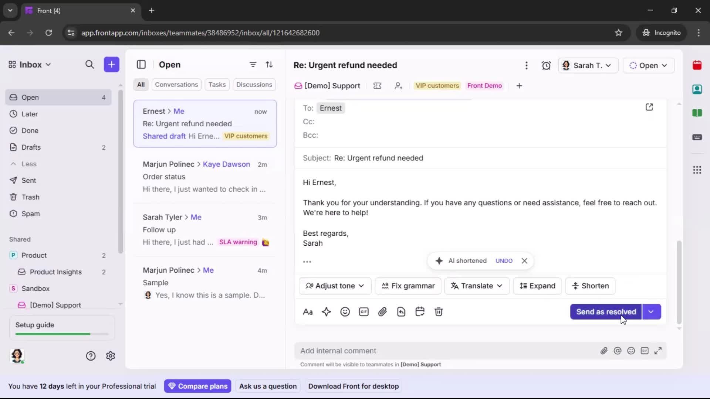This screenshot has height=399, width=710.
Task: Click the Compare plans button
Action: [x=197, y=386]
